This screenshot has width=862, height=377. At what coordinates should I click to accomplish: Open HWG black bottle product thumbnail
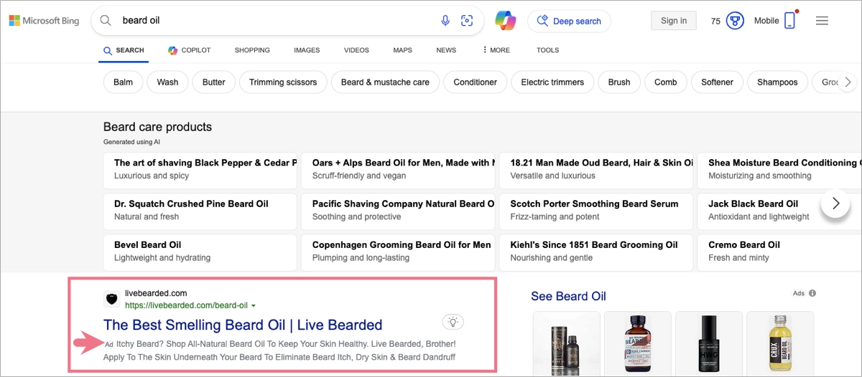pos(708,345)
